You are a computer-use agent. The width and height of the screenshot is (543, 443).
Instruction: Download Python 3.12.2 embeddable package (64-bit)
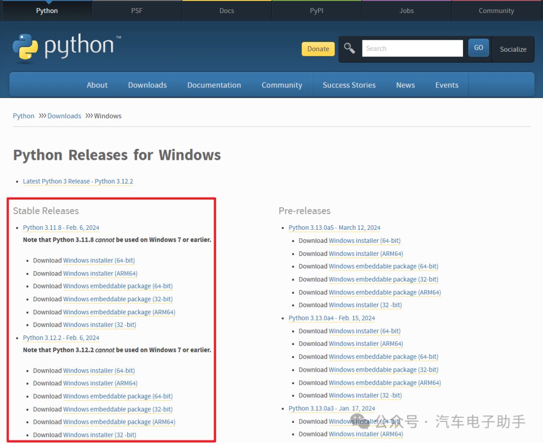(118, 396)
